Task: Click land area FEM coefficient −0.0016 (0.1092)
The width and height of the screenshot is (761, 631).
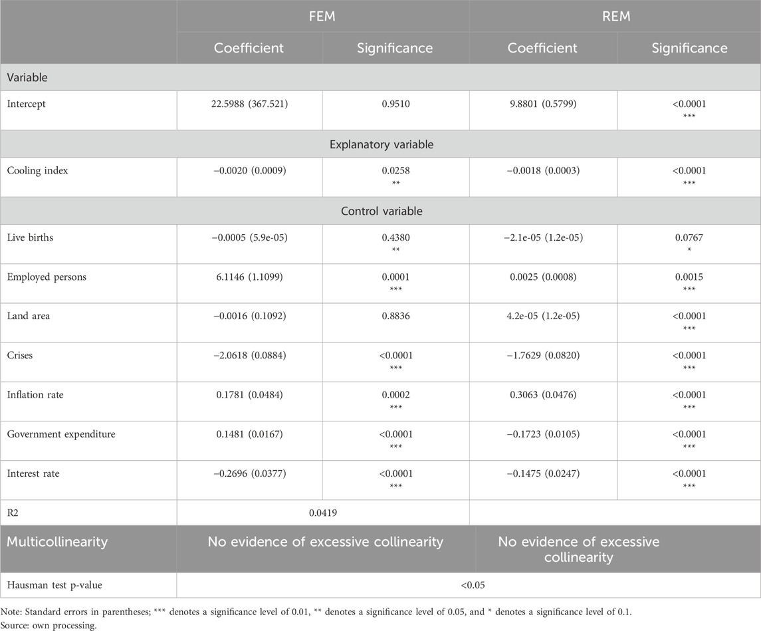Action: tap(249, 316)
